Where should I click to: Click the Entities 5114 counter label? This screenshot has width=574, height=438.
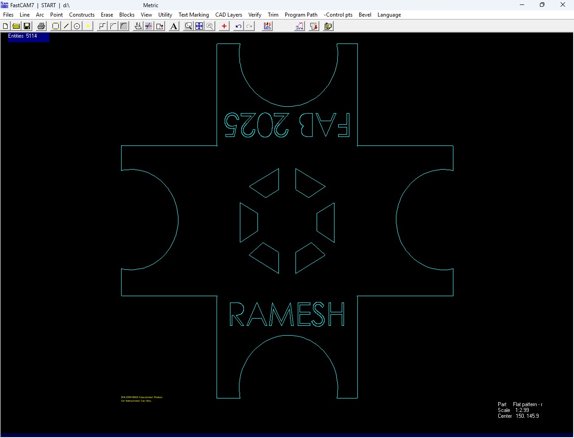tap(23, 36)
